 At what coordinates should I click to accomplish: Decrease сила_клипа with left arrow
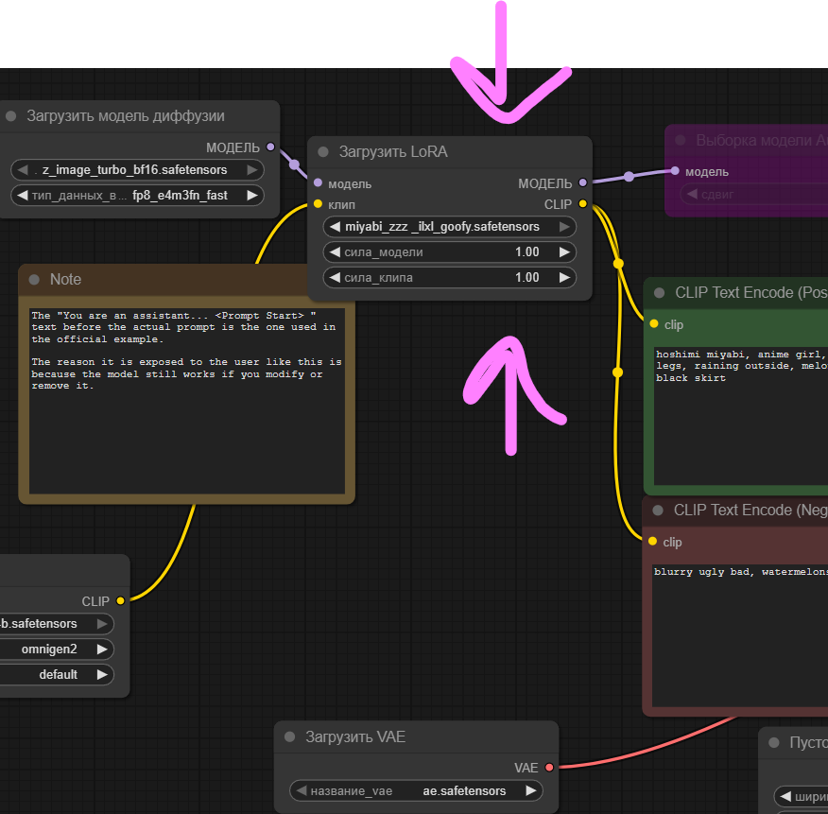pos(335,277)
